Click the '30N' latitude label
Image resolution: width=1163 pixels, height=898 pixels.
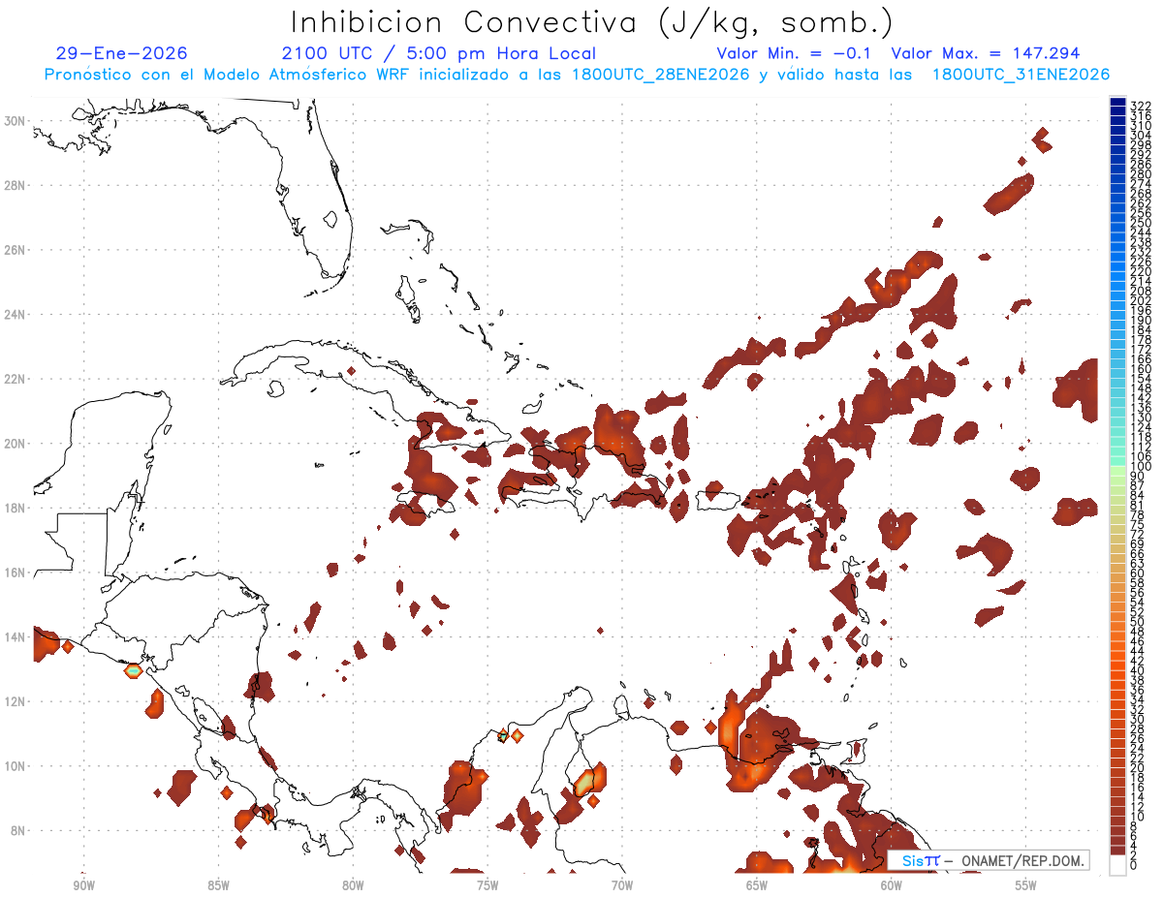click(15, 120)
